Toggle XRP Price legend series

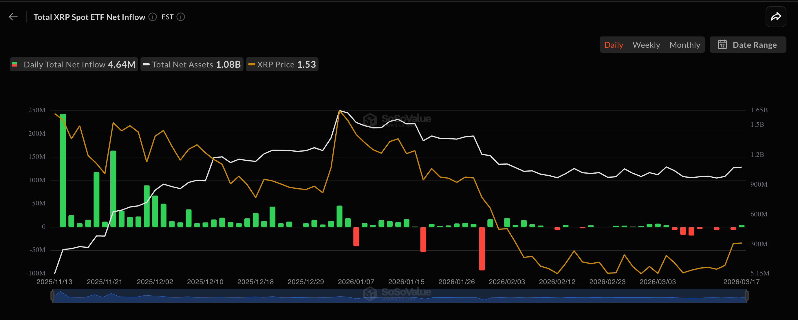click(x=282, y=64)
